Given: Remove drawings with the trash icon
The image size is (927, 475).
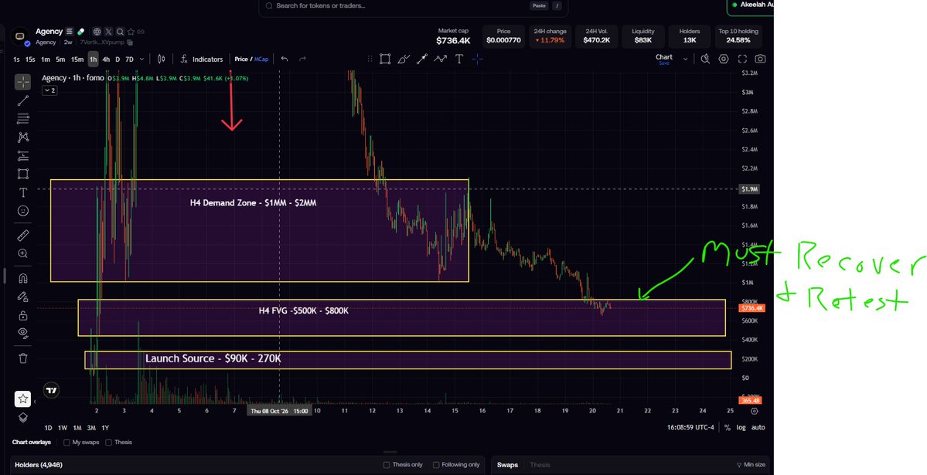Looking at the screenshot, I should pos(23,358).
